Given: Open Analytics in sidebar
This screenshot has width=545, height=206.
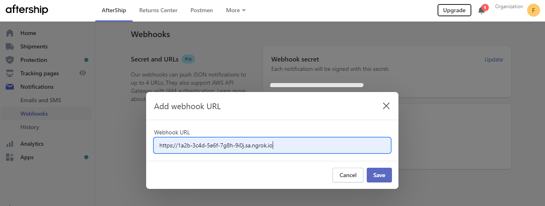Looking at the screenshot, I should pyautogui.click(x=32, y=144).
